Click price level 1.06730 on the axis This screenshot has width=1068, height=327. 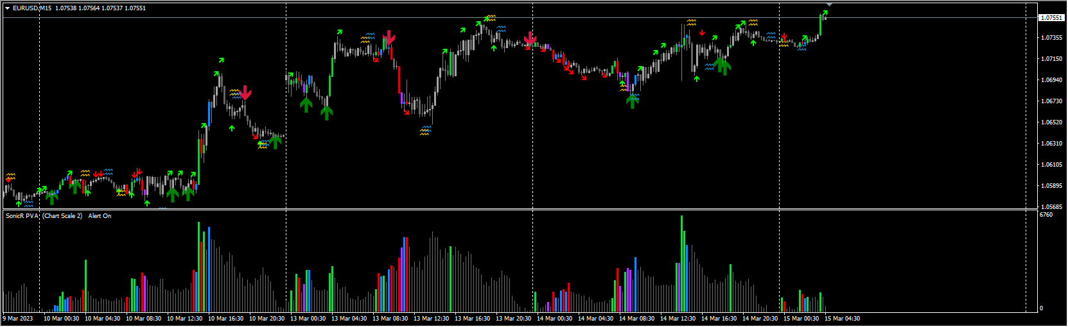(x=1051, y=101)
